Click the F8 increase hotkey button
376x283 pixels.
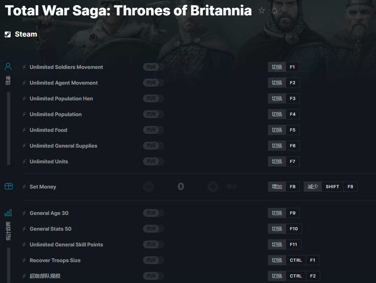tap(283, 187)
